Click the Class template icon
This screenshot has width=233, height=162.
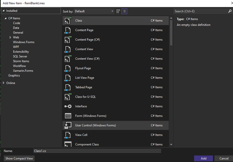pos(68,21)
